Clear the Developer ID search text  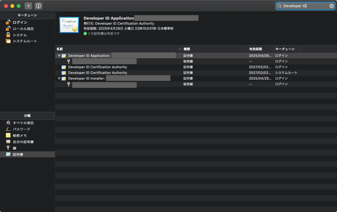click(331, 6)
